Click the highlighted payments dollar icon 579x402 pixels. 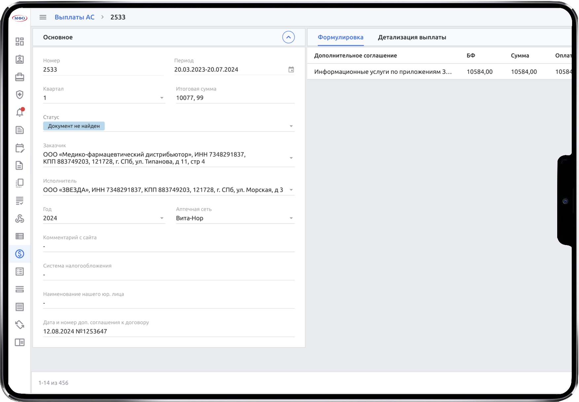(x=20, y=254)
